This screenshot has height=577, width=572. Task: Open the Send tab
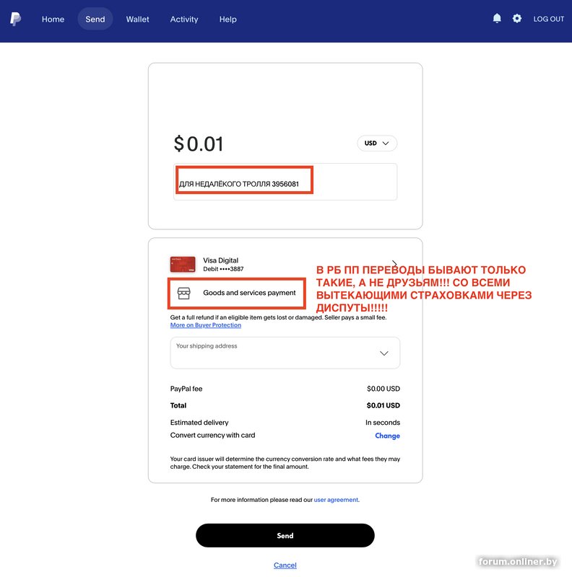tap(95, 19)
